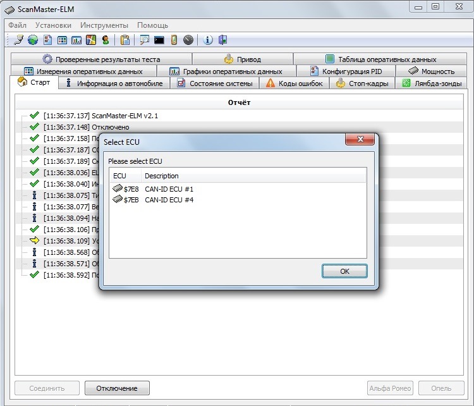Select the Старт tab
The image size is (474, 406).
(x=34, y=82)
